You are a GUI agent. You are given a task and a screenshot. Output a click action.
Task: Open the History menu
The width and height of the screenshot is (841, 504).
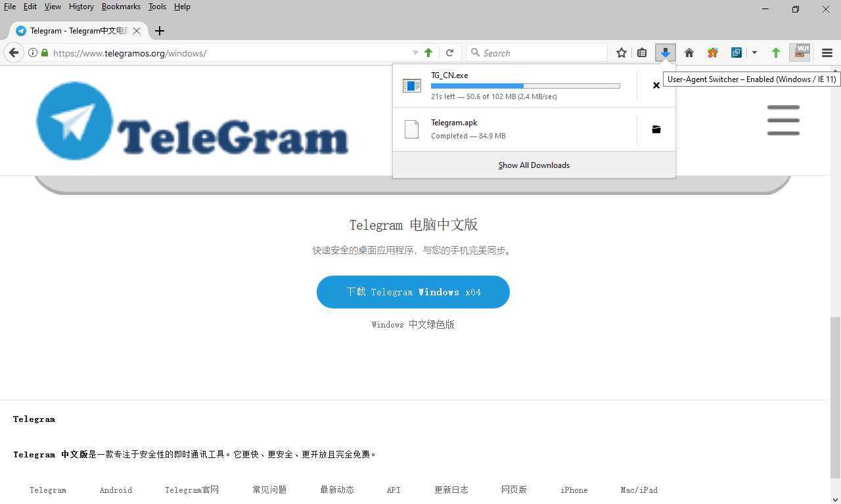pyautogui.click(x=81, y=7)
